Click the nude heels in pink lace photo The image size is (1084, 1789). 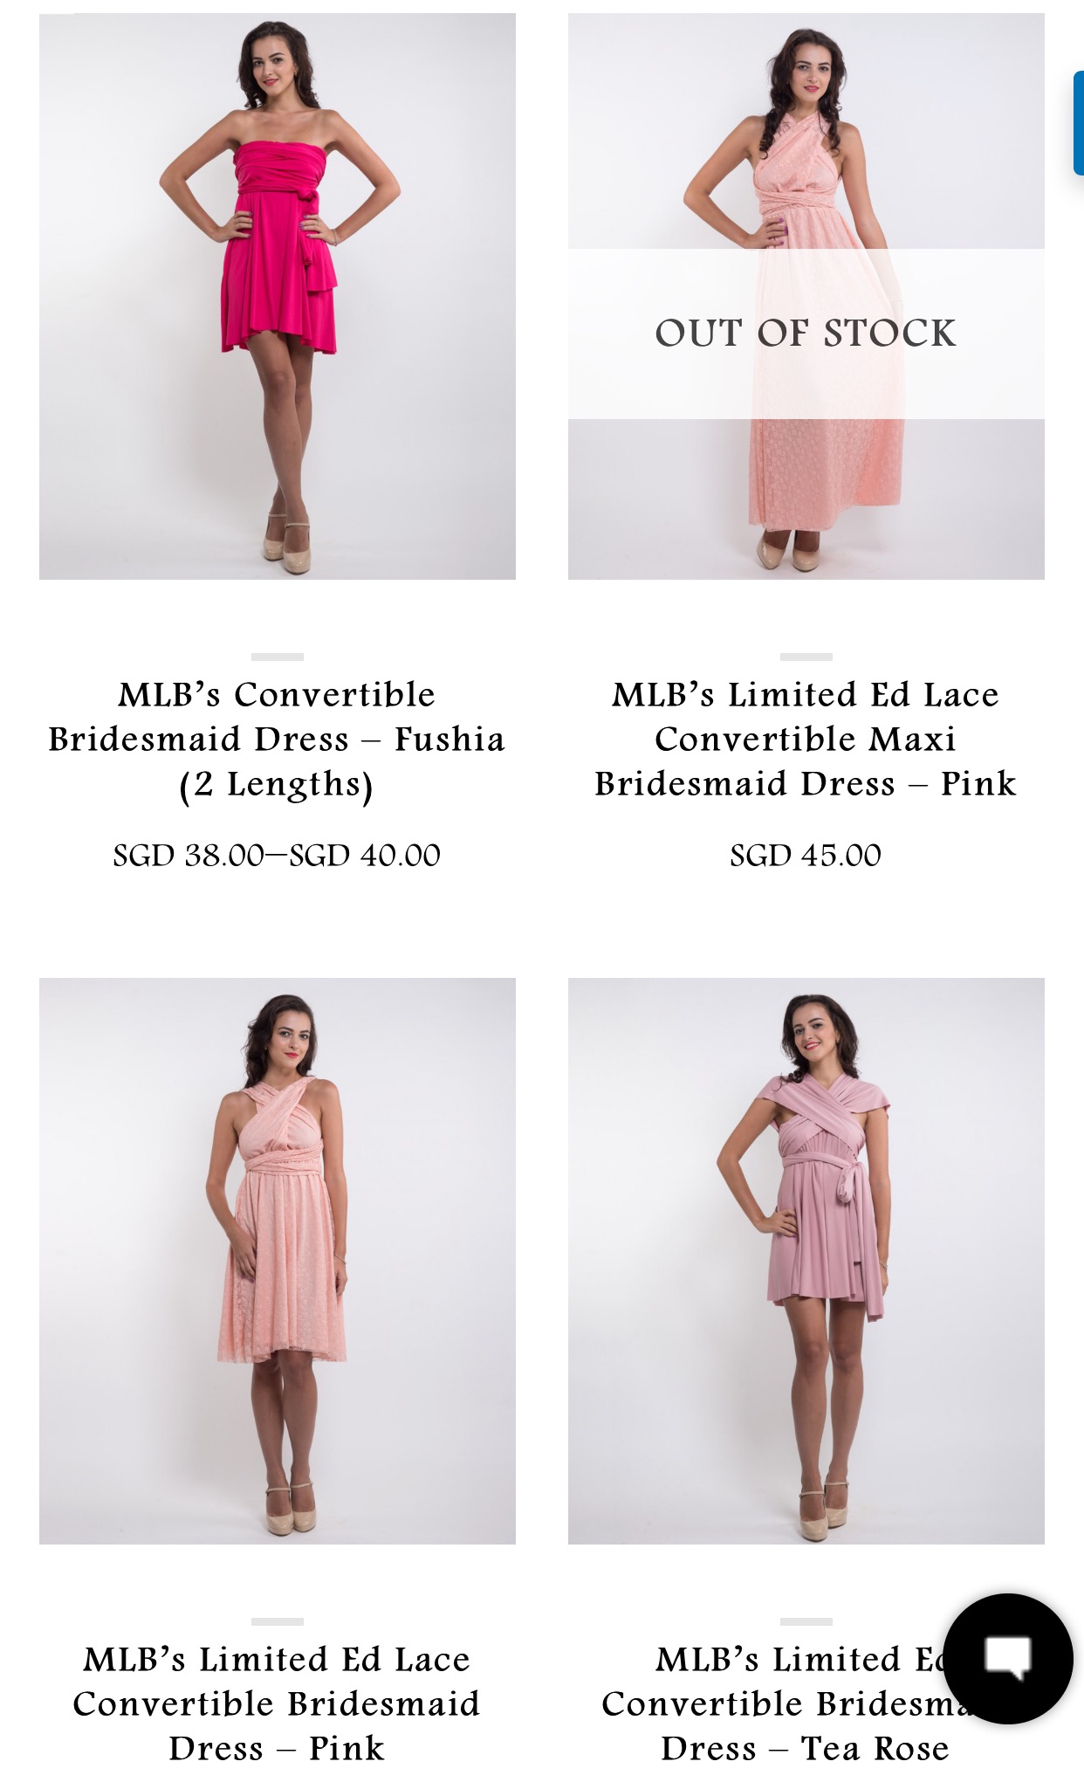click(x=290, y=1506)
